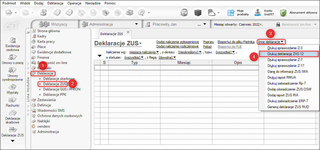The height and width of the screenshot is (150, 320).
Task: Open the Deklaracje ZUS title dropdown
Action: click(x=140, y=44)
